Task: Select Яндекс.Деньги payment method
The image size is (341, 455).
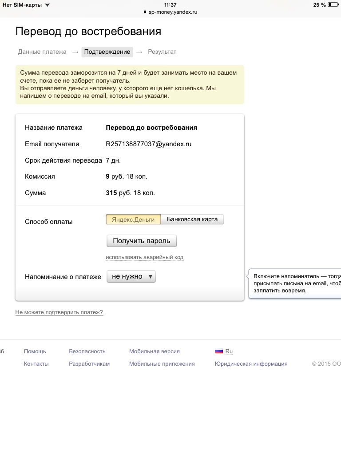Action: 133,220
